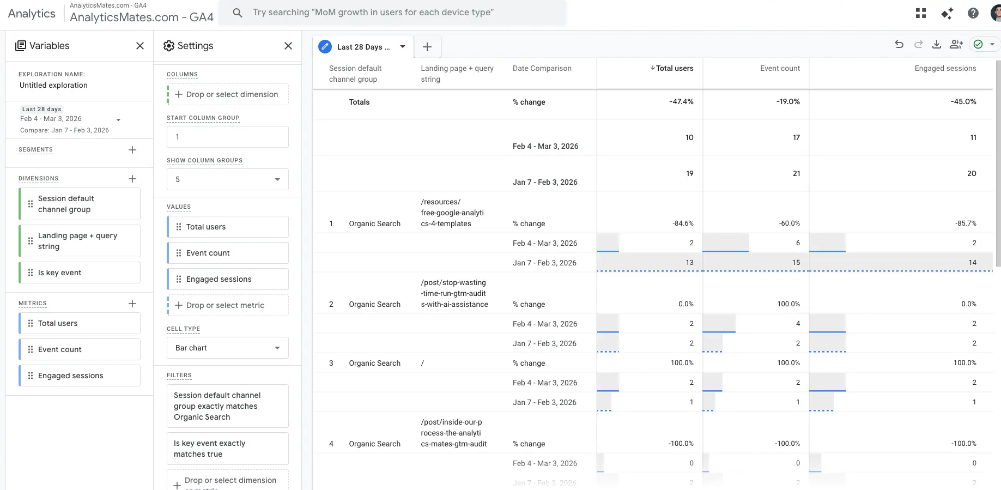Grab the Is key event dimension handle
Screen dimensions: 1001x490
click(31, 273)
